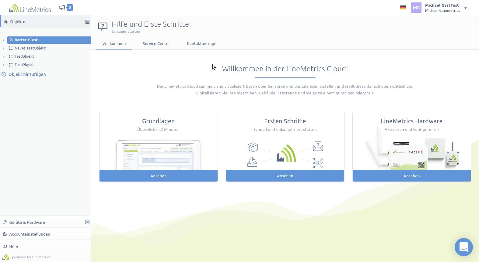The image size is (479, 262).
Task: Expand the last TestObjekt tree node
Action: pyautogui.click(x=4, y=65)
